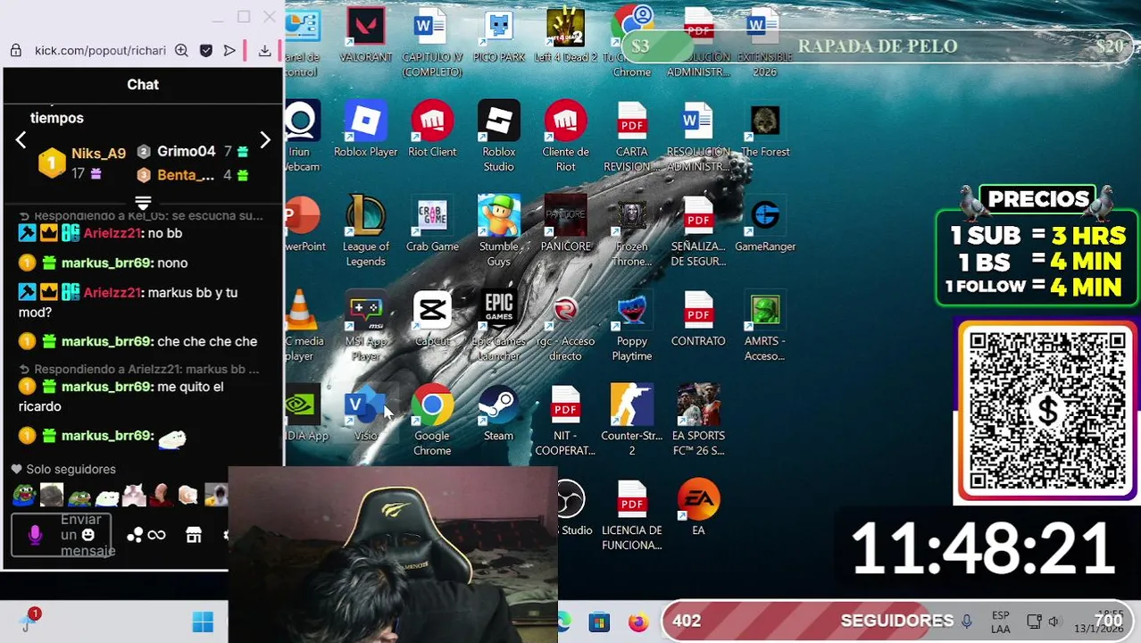Open MSI App Player shortcut
Image resolution: width=1141 pixels, height=643 pixels.
click(x=365, y=327)
